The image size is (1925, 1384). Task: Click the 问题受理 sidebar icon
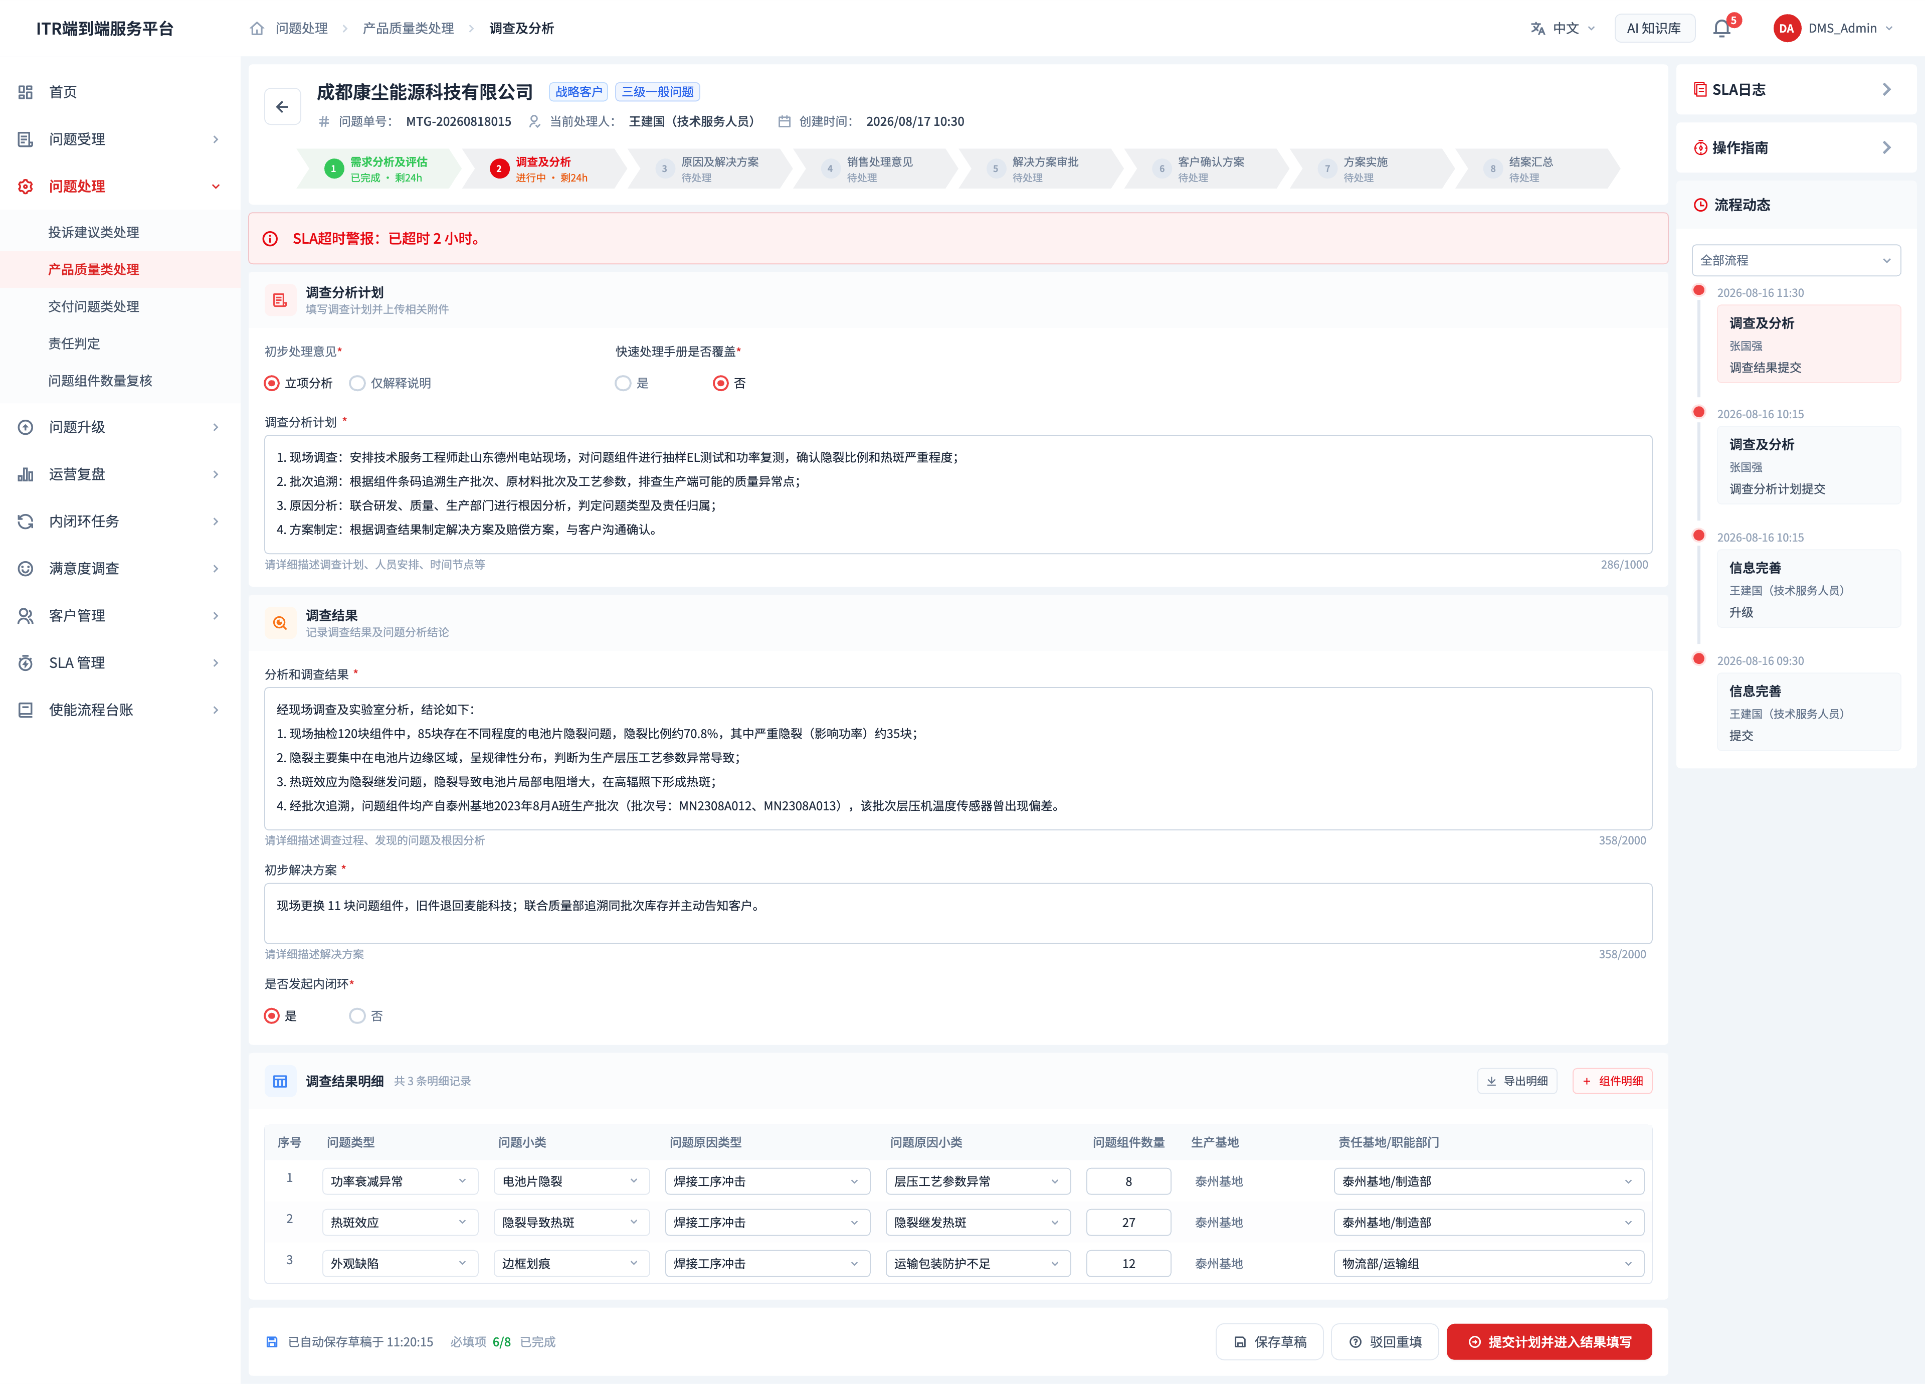26,139
